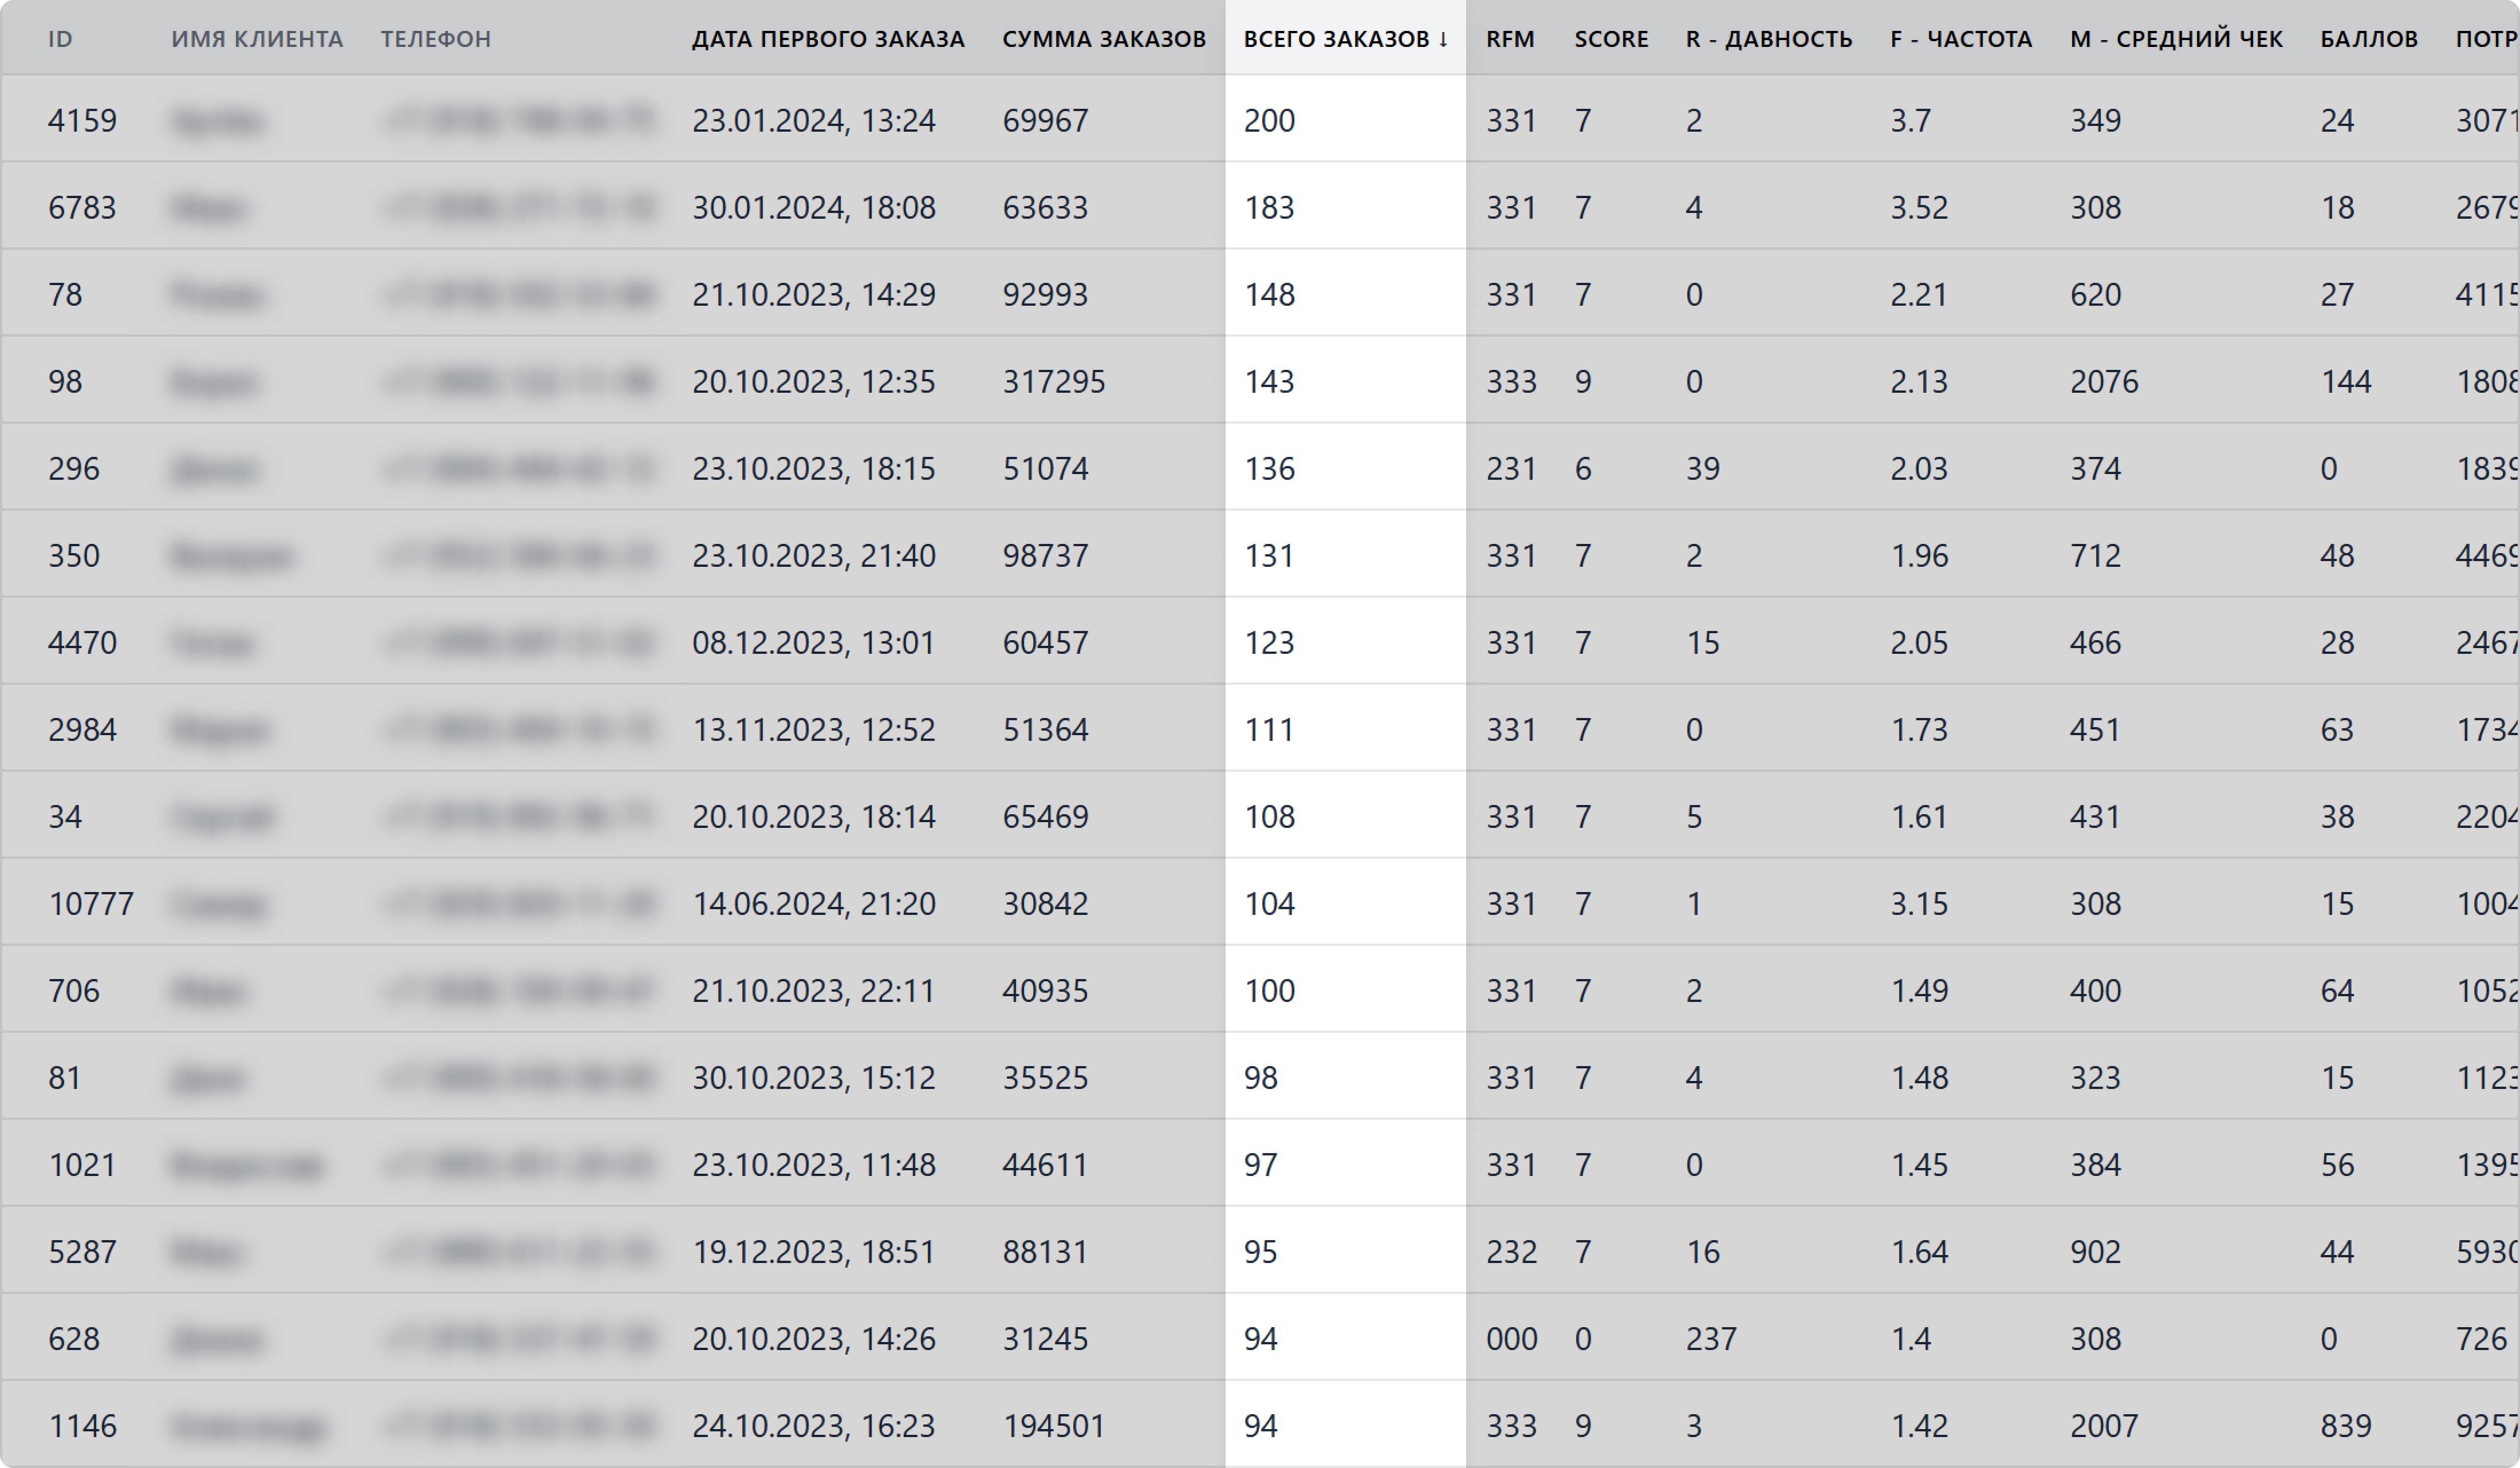
Task: Select total orders cell showing 136
Action: tap(1269, 469)
